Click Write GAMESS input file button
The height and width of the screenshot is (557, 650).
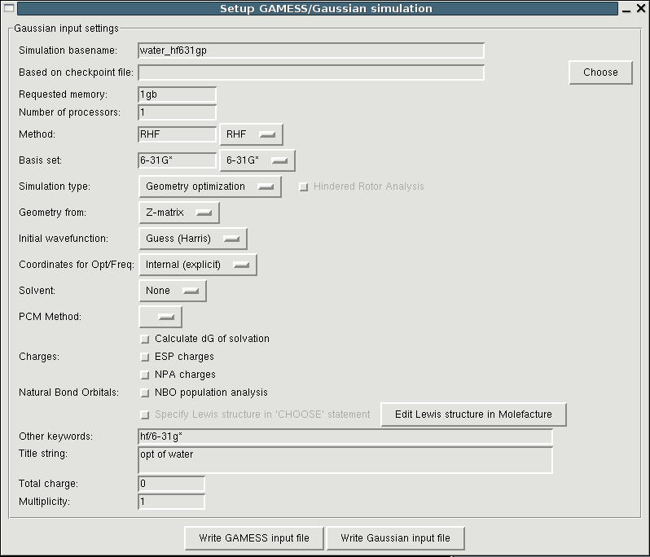[254, 538]
